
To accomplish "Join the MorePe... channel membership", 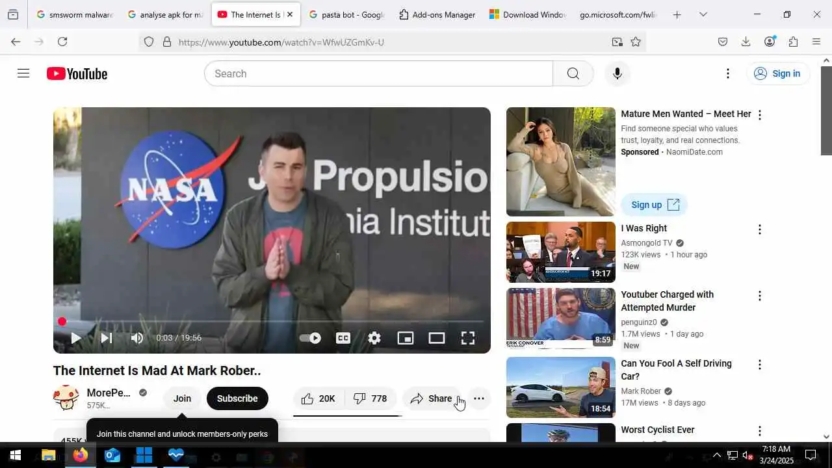I will 182,398.
